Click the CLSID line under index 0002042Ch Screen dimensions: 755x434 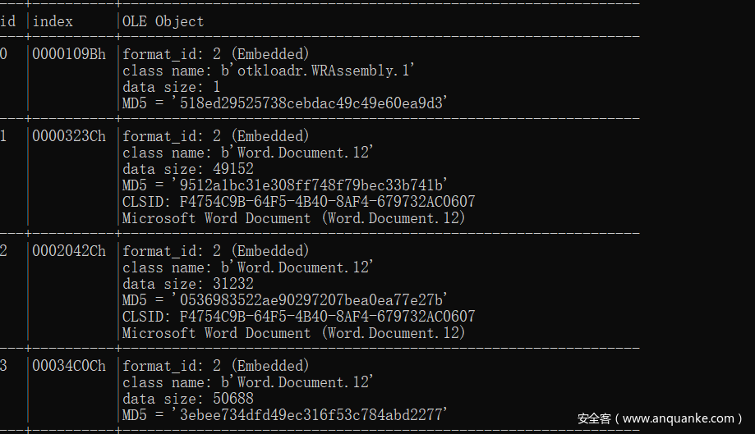pos(298,317)
